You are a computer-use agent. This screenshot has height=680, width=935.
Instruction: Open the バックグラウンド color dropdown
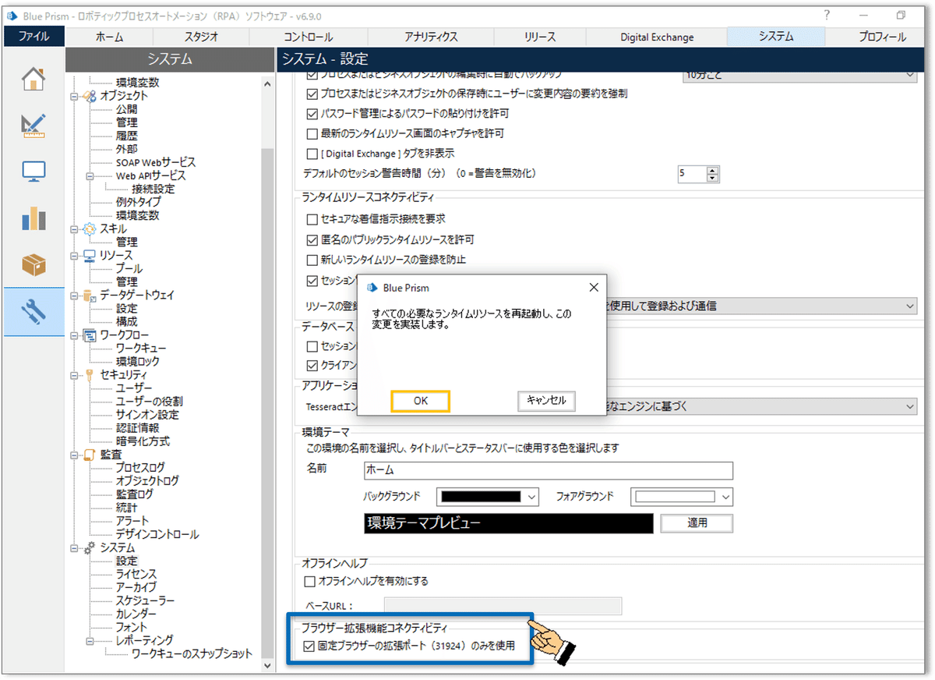[531, 497]
